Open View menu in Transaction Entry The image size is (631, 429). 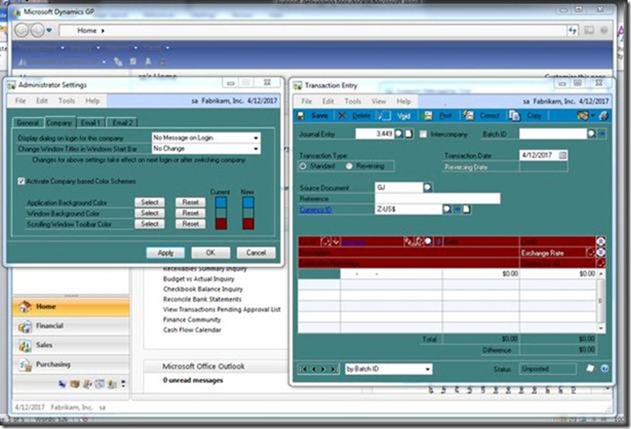pos(379,101)
